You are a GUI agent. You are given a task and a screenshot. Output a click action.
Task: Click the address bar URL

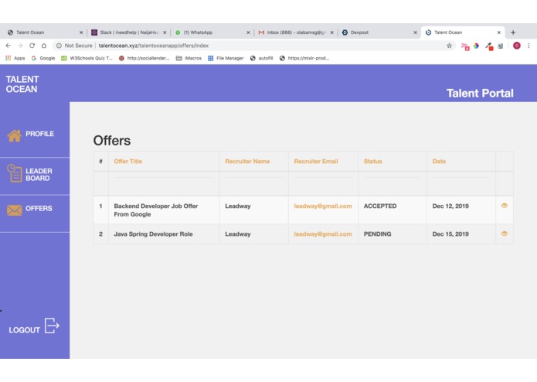(x=154, y=46)
